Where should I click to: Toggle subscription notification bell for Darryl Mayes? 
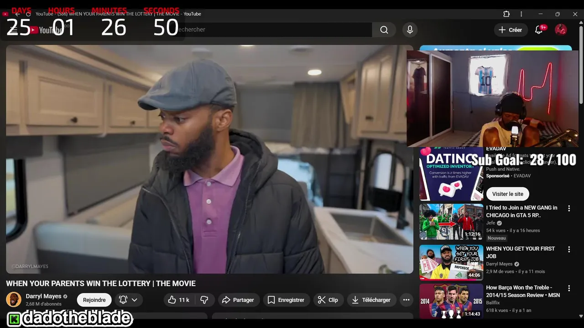coord(123,300)
